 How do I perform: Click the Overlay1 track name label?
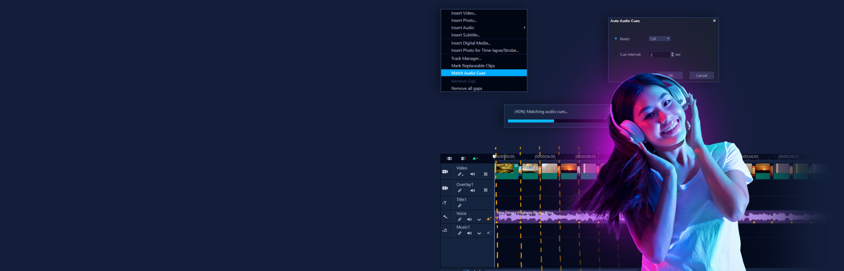pos(465,185)
